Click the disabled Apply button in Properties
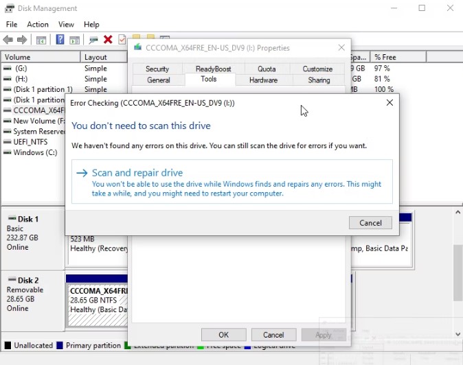 coord(324,335)
